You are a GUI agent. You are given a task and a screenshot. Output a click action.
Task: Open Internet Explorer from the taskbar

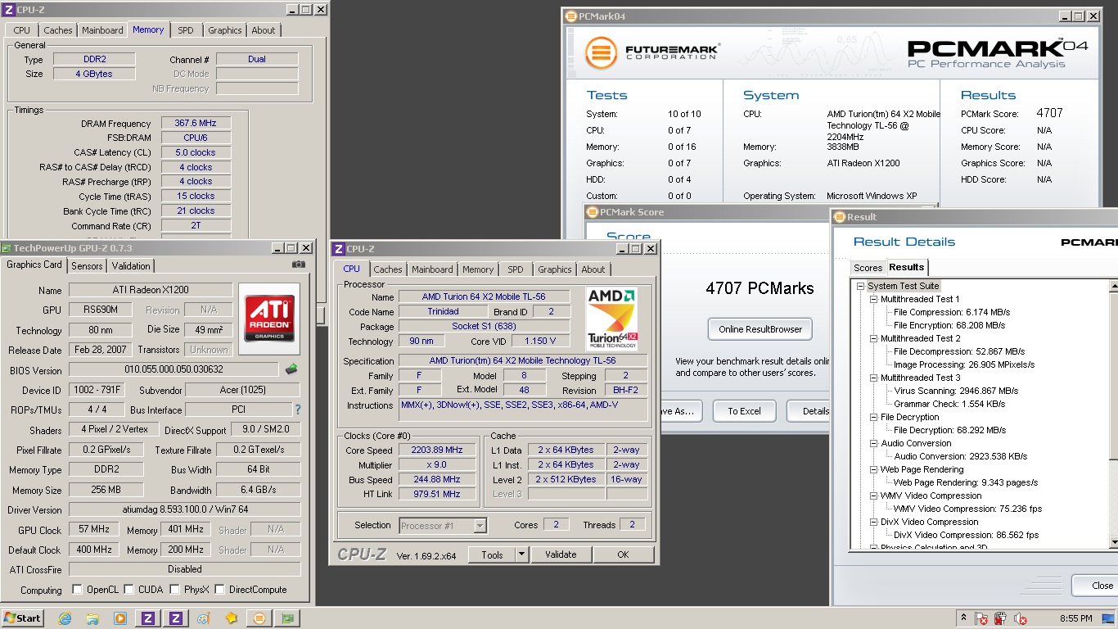[65, 618]
